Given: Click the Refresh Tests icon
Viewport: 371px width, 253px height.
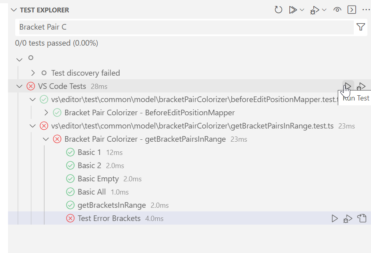Looking at the screenshot, I should click(278, 10).
